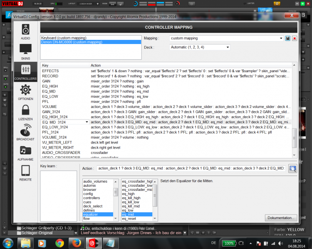Click the Action text field
This screenshot has height=249, width=312.
[191, 168]
